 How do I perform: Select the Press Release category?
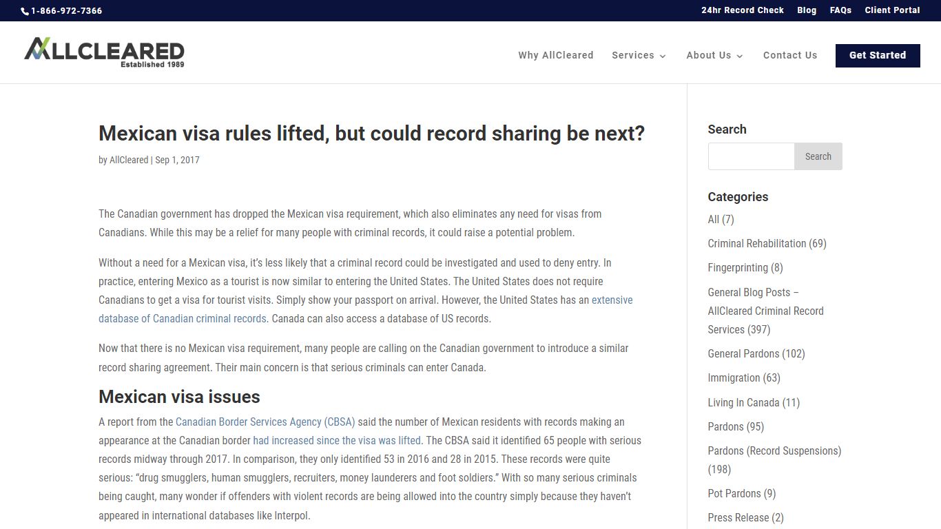point(738,517)
